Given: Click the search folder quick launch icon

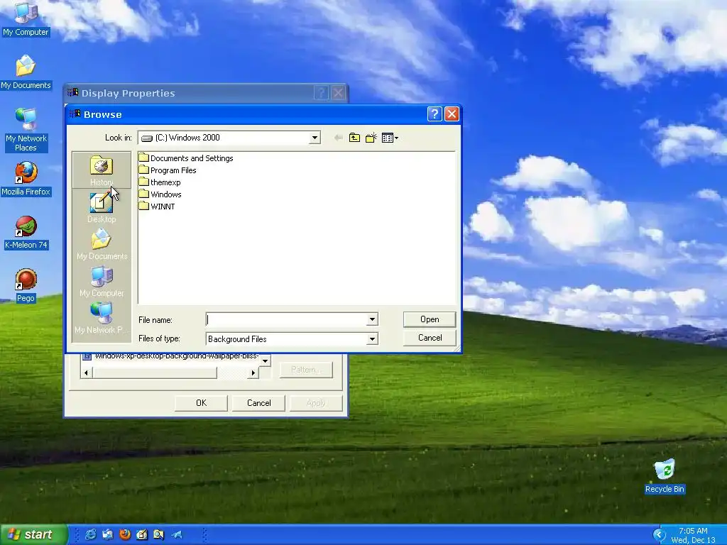Looking at the screenshot, I should [x=158, y=534].
